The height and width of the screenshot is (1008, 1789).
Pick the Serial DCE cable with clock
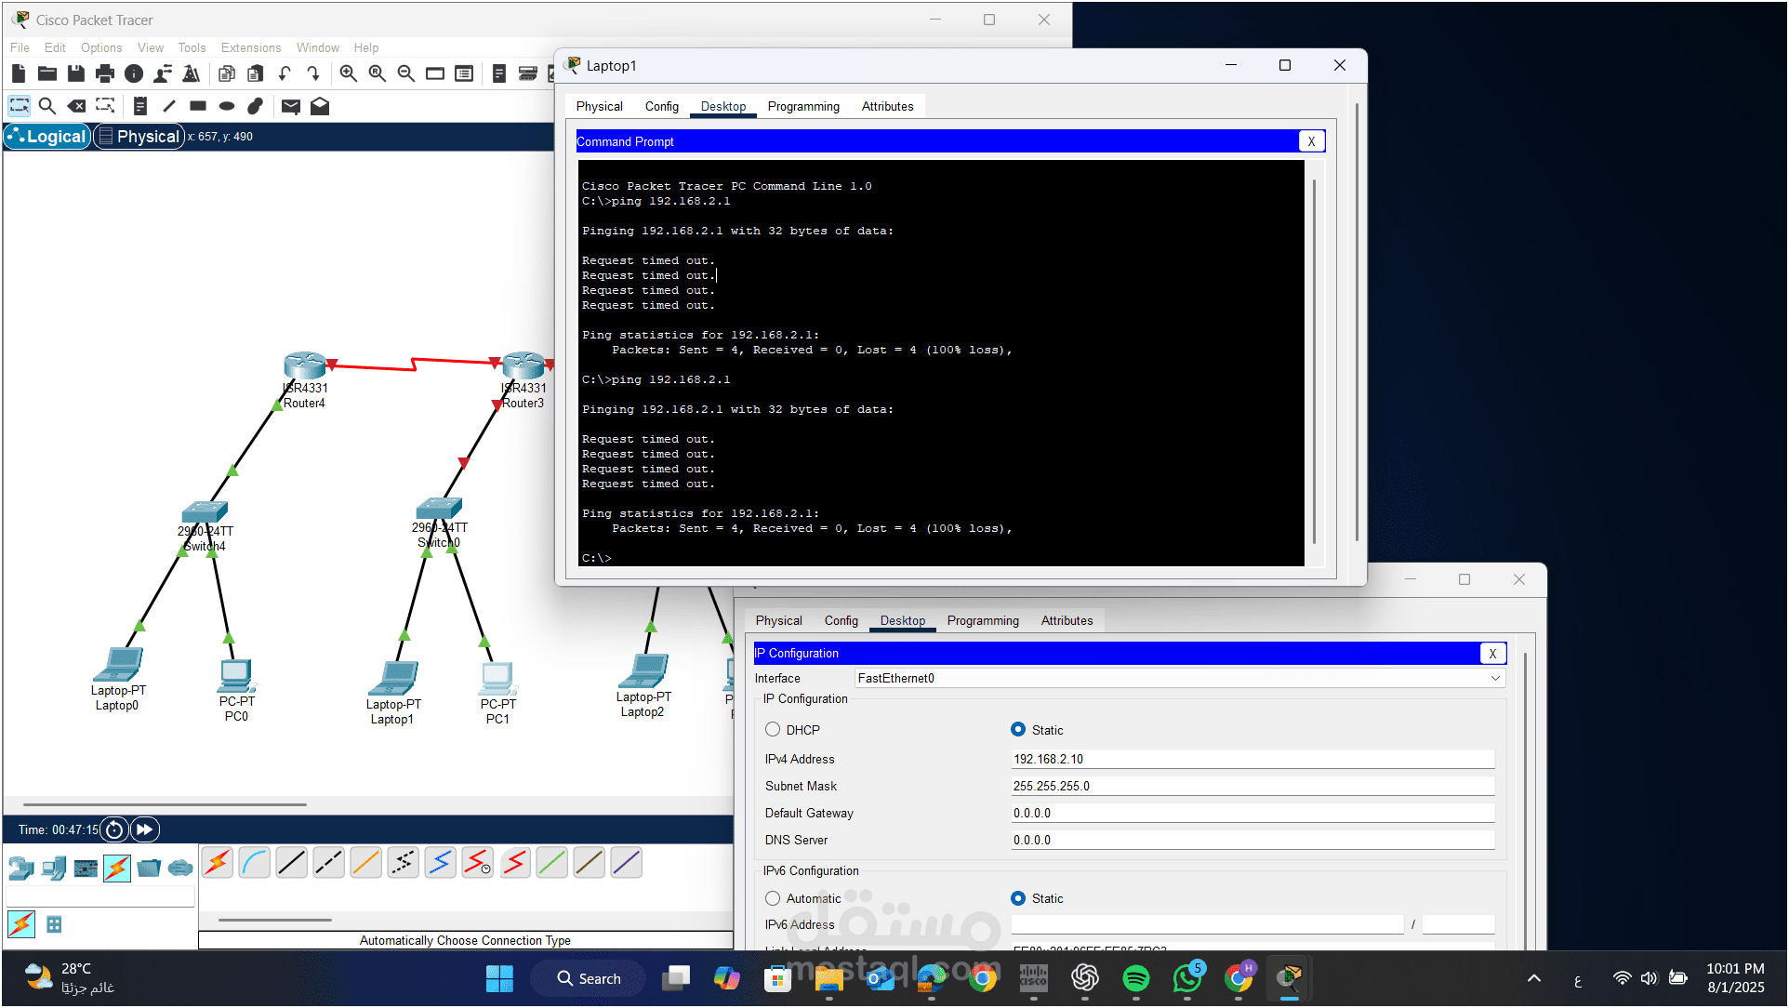[478, 863]
